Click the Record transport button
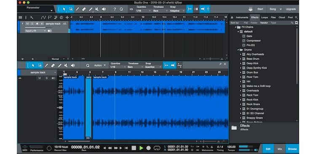This screenshot has height=154, width=316. pos(149,148)
